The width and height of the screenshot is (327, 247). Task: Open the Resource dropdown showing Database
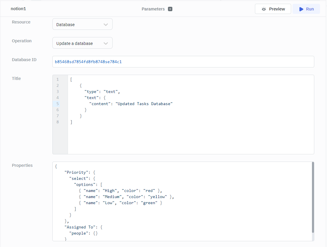[82, 25]
